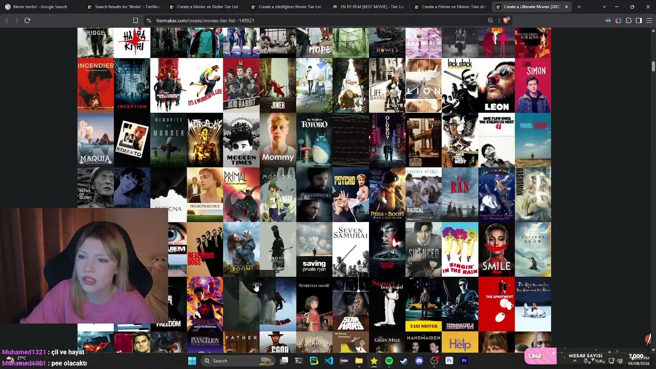Click the page vertical scrollbar thumb
The width and height of the screenshot is (656, 369).
pyautogui.click(x=653, y=67)
